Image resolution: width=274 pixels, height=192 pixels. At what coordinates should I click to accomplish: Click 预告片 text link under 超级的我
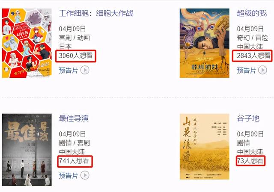[x=247, y=71]
